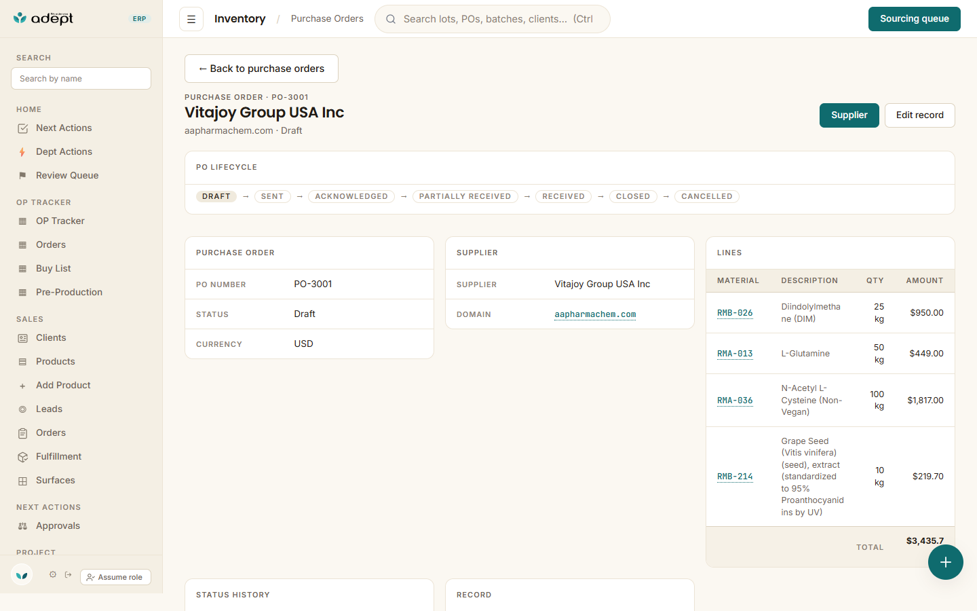This screenshot has height=611, width=977.
Task: Click the gear icon beside the leaf avatar
Action: [x=53, y=574]
